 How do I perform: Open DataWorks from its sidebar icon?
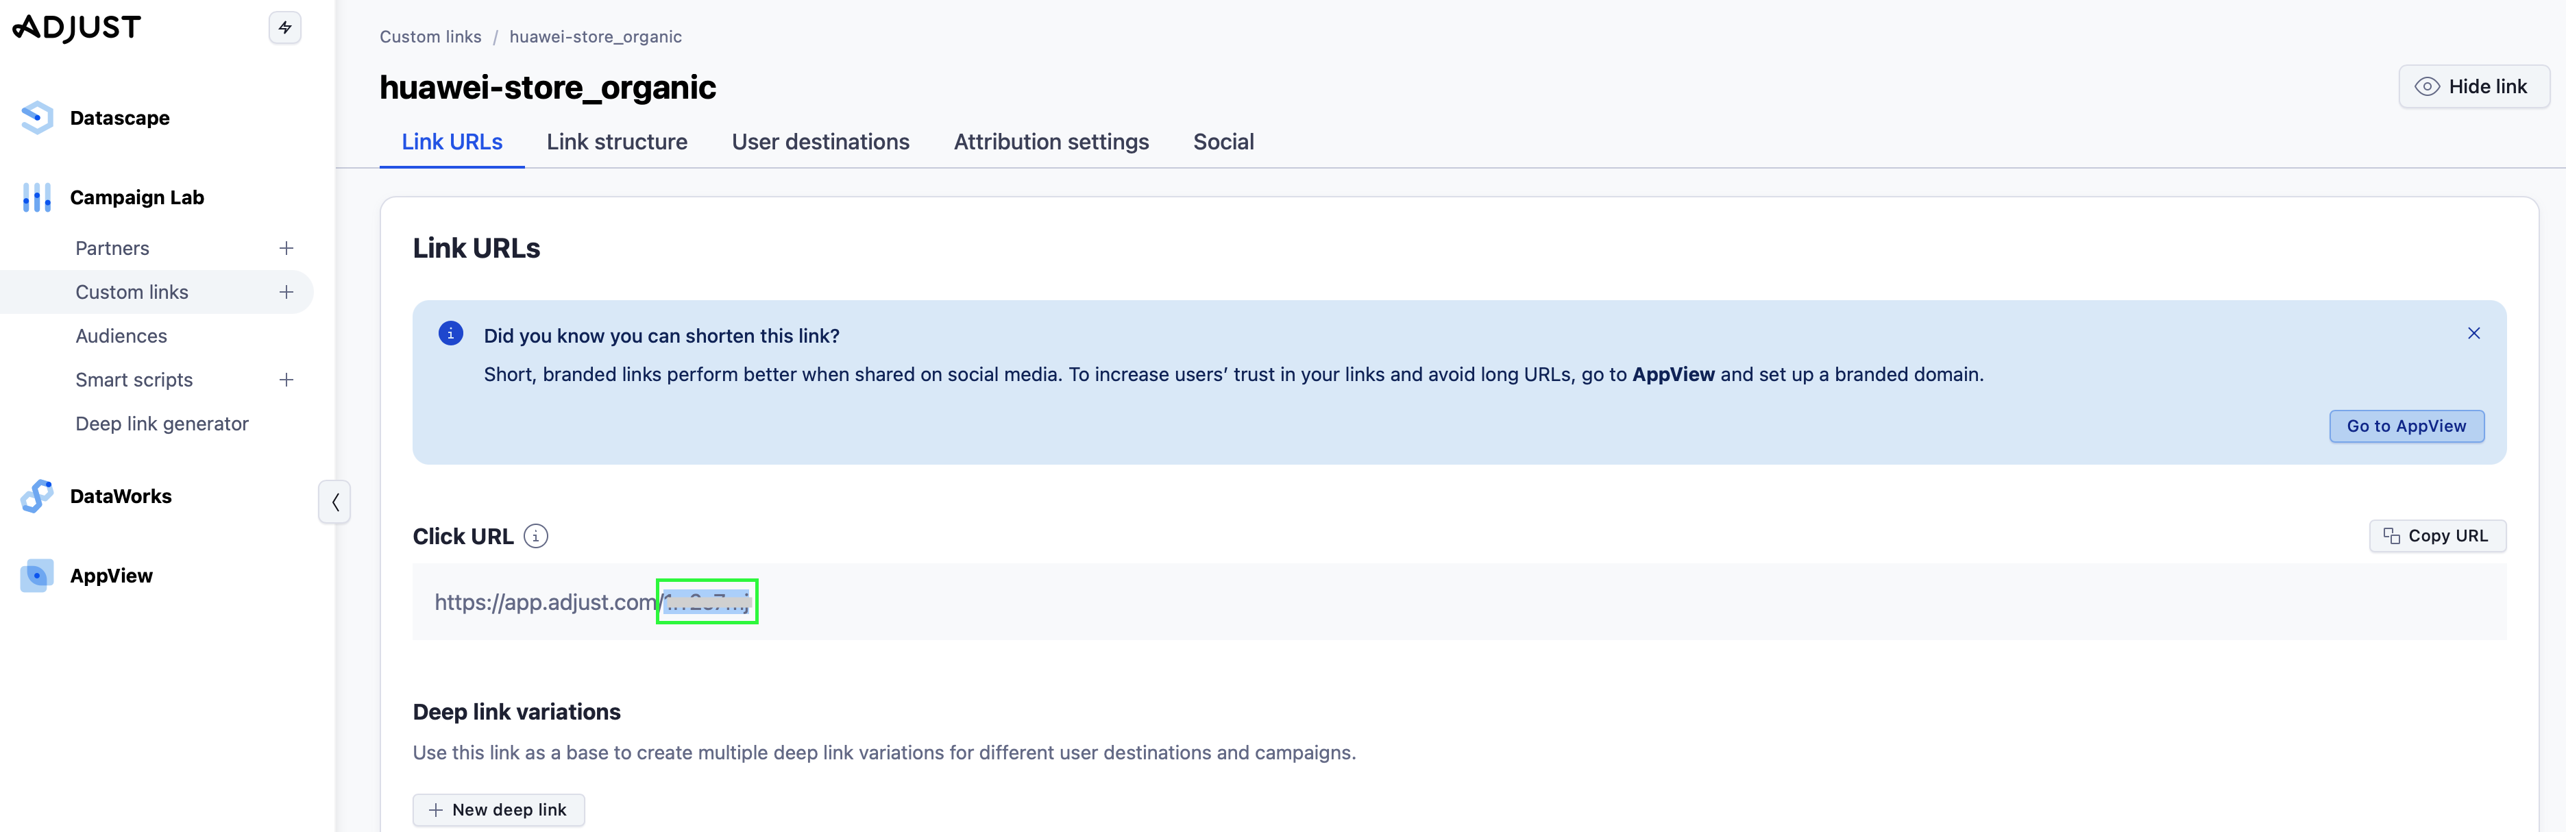tap(37, 495)
